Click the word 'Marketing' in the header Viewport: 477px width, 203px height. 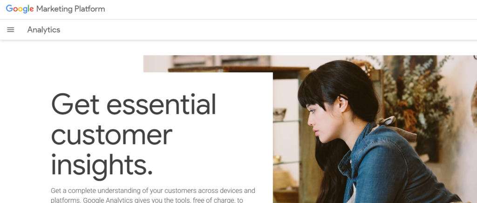coord(55,9)
